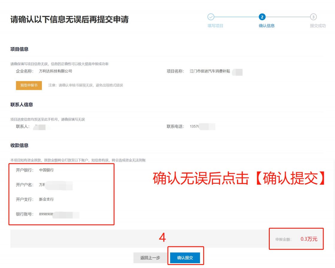Click the 项目信息 section heading

(x=19, y=49)
